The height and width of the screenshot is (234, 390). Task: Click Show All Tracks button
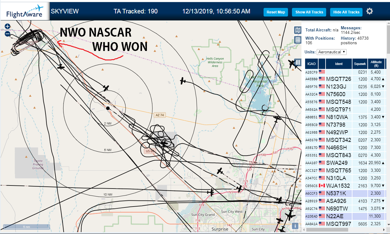(x=309, y=12)
